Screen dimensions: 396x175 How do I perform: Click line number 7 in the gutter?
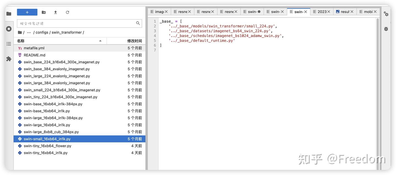tap(155, 50)
